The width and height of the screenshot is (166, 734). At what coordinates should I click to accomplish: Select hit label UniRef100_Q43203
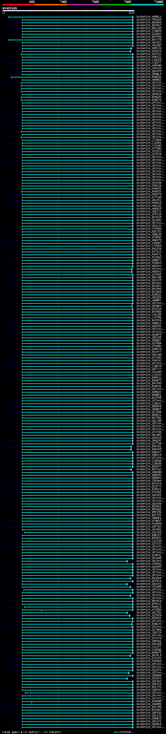click(x=149, y=679)
